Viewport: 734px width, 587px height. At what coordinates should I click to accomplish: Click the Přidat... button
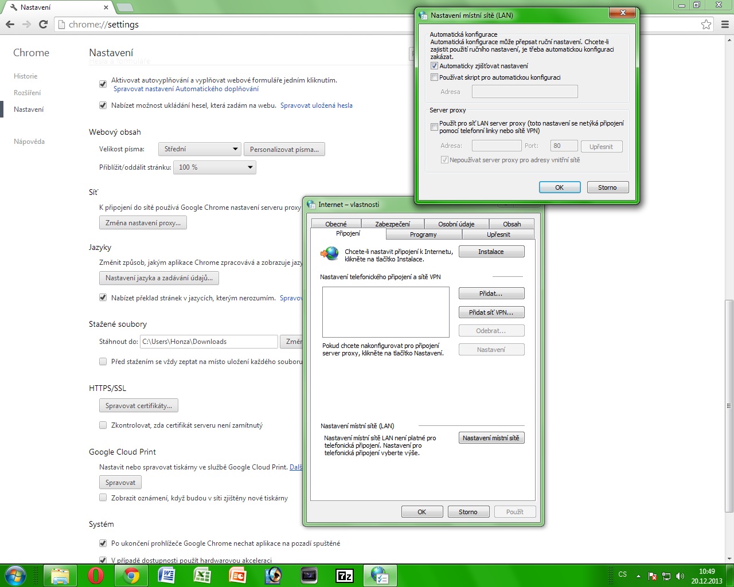pyautogui.click(x=491, y=293)
